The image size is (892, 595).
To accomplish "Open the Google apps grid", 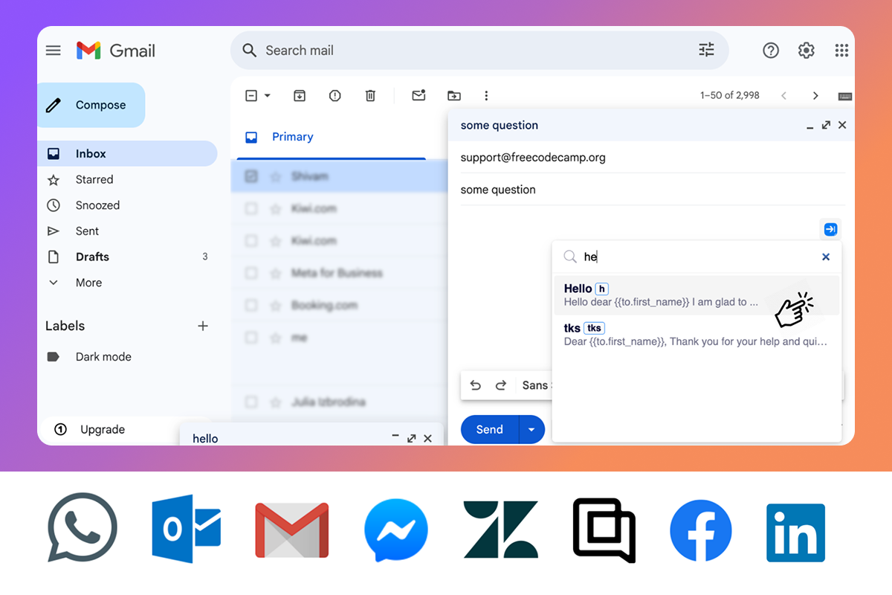I will click(x=841, y=51).
